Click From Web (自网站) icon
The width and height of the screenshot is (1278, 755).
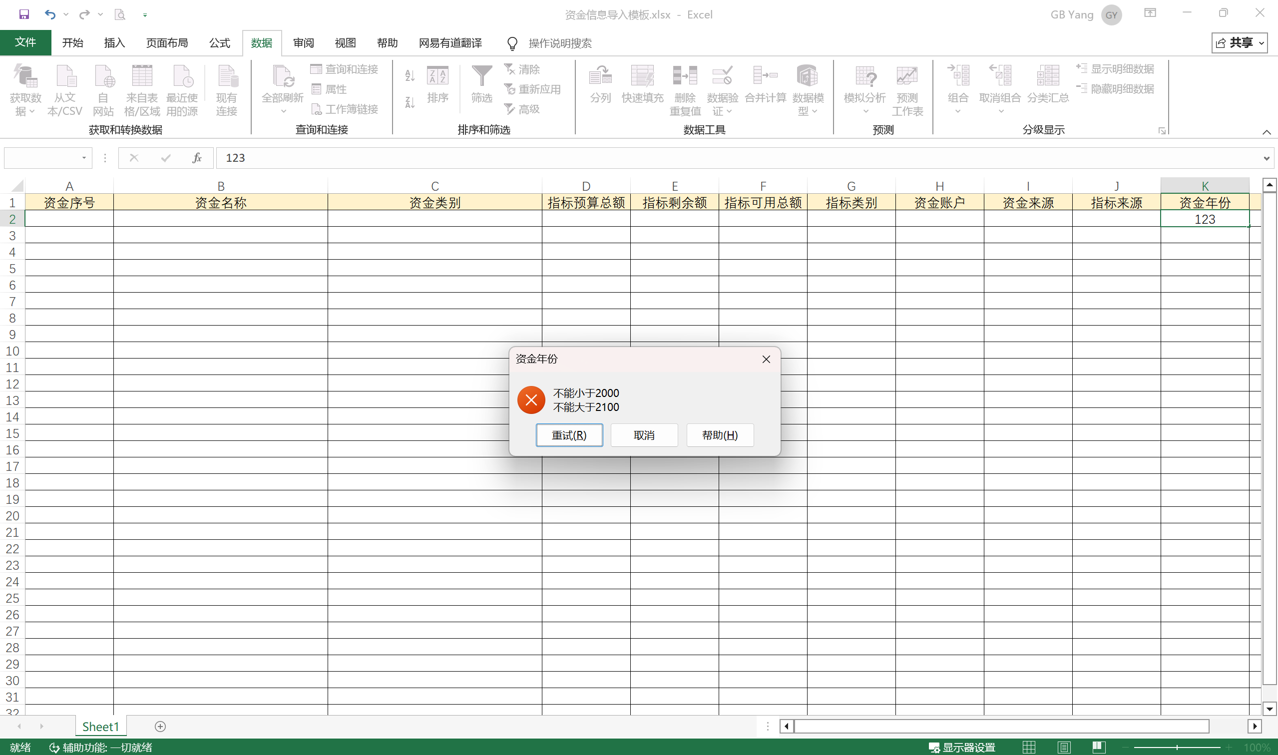click(x=103, y=90)
